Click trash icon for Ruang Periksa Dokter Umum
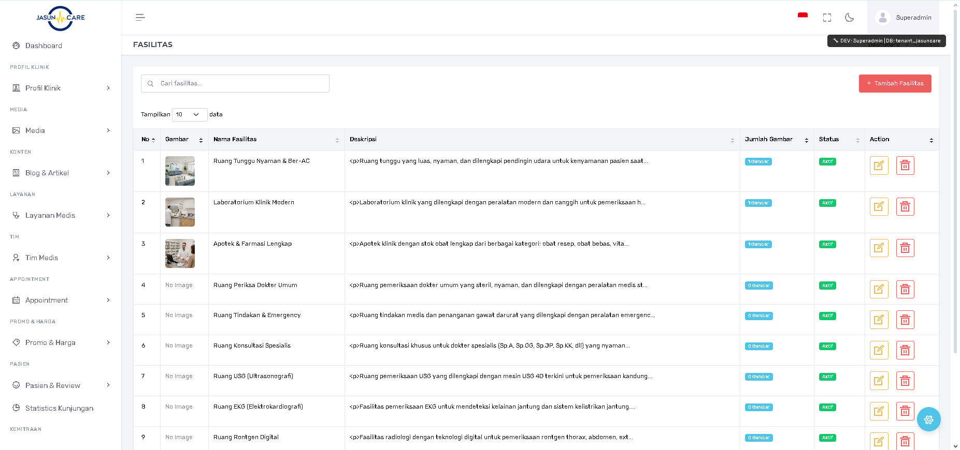This screenshot has height=450, width=960. pos(905,290)
